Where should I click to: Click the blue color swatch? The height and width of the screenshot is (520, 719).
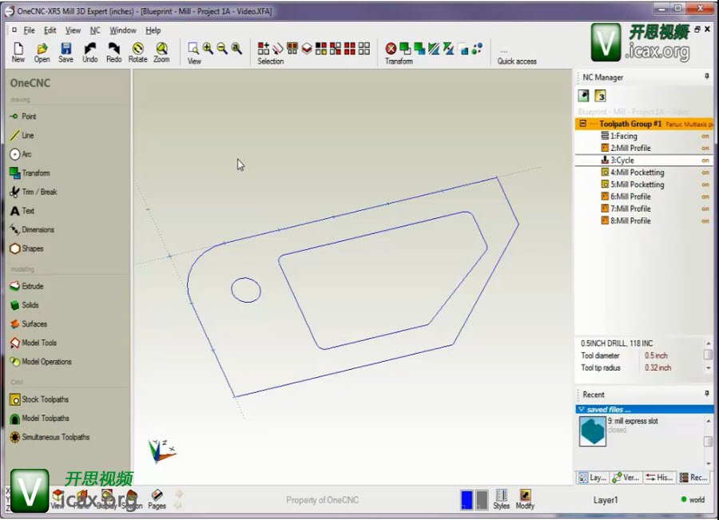coord(467,500)
